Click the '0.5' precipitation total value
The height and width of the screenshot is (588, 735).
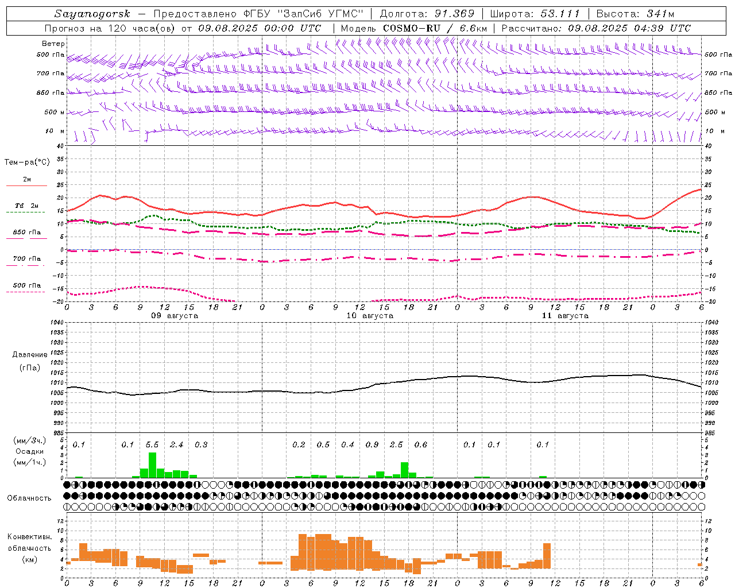pyautogui.click(x=323, y=444)
